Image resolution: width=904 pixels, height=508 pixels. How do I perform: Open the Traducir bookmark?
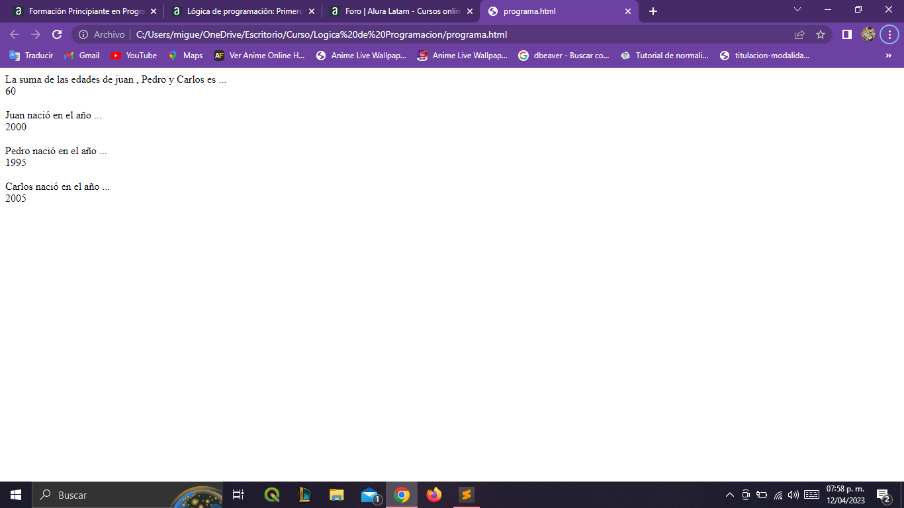[31, 56]
